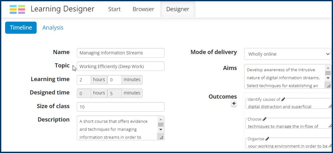The image size is (333, 153).
Task: Click the Learning time hours field
Action: point(84,80)
